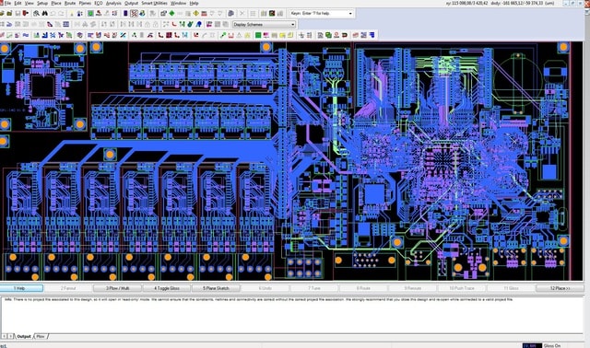Click the 'Gloss On' status bar indicator
590x348 pixels.
pos(552,345)
